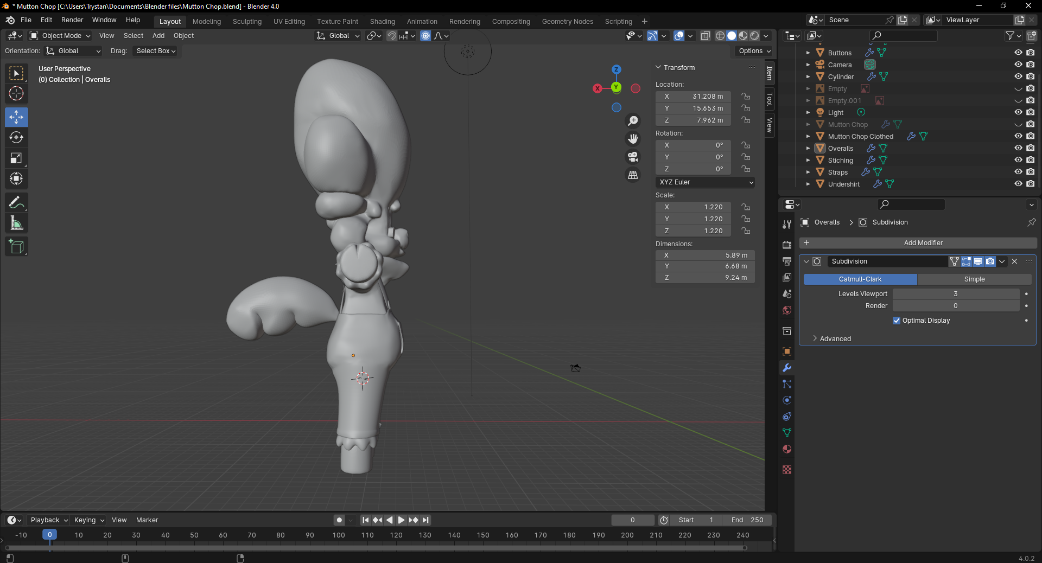
Task: Open the Material properties tab
Action: click(787, 449)
